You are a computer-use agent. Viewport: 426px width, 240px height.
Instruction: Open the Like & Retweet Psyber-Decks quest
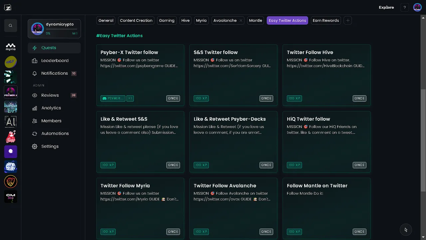tap(233, 142)
